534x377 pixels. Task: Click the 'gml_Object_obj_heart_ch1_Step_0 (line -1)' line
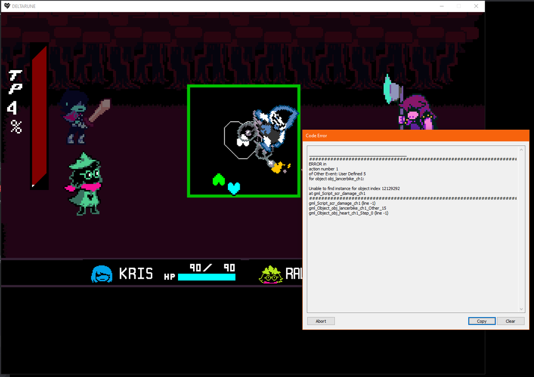coord(349,213)
